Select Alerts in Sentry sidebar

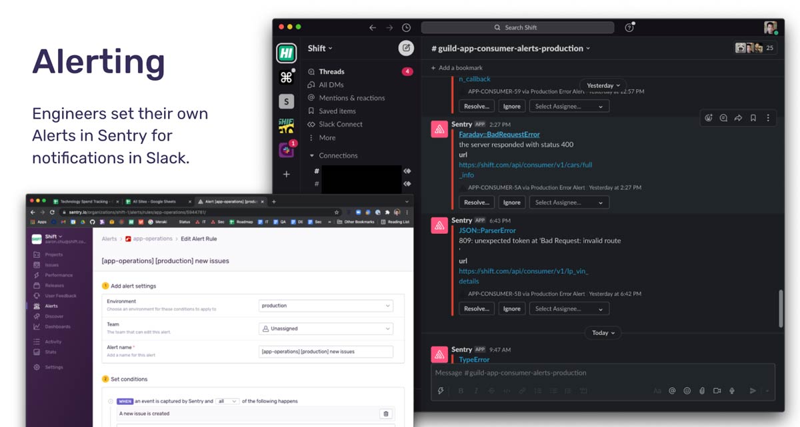[51, 306]
